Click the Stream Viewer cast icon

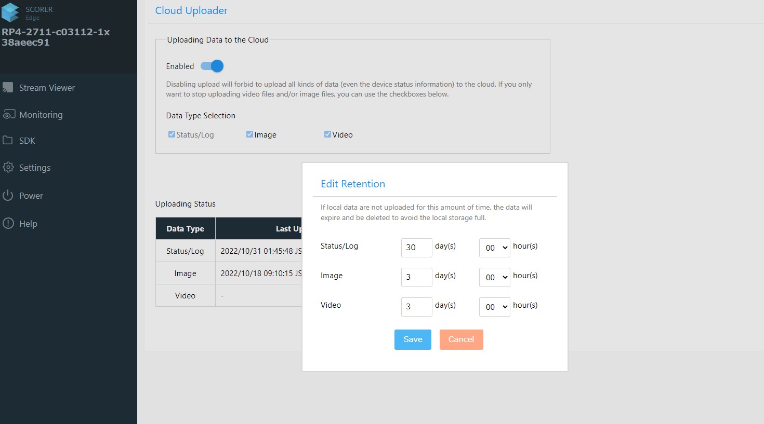tap(8, 88)
